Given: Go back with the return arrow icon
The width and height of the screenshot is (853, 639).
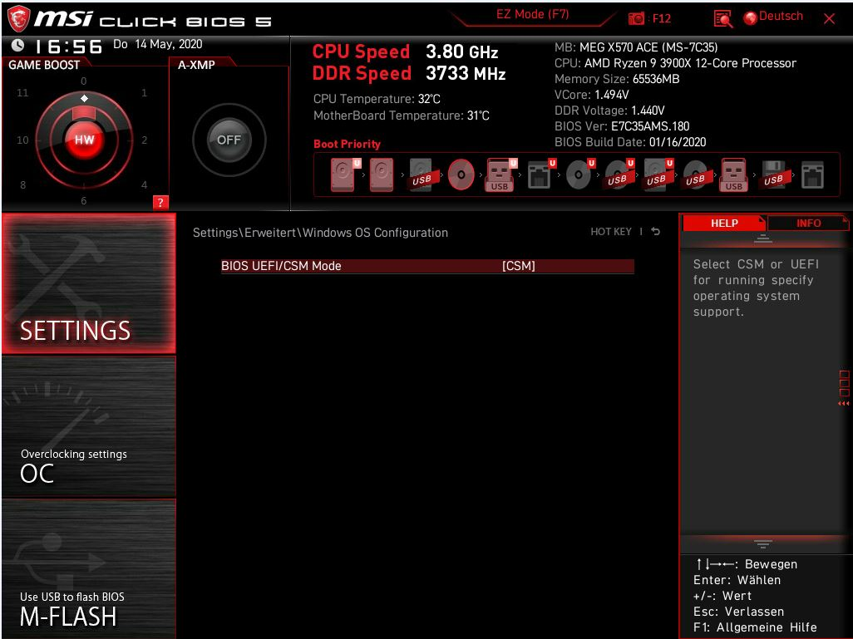Looking at the screenshot, I should tap(655, 232).
